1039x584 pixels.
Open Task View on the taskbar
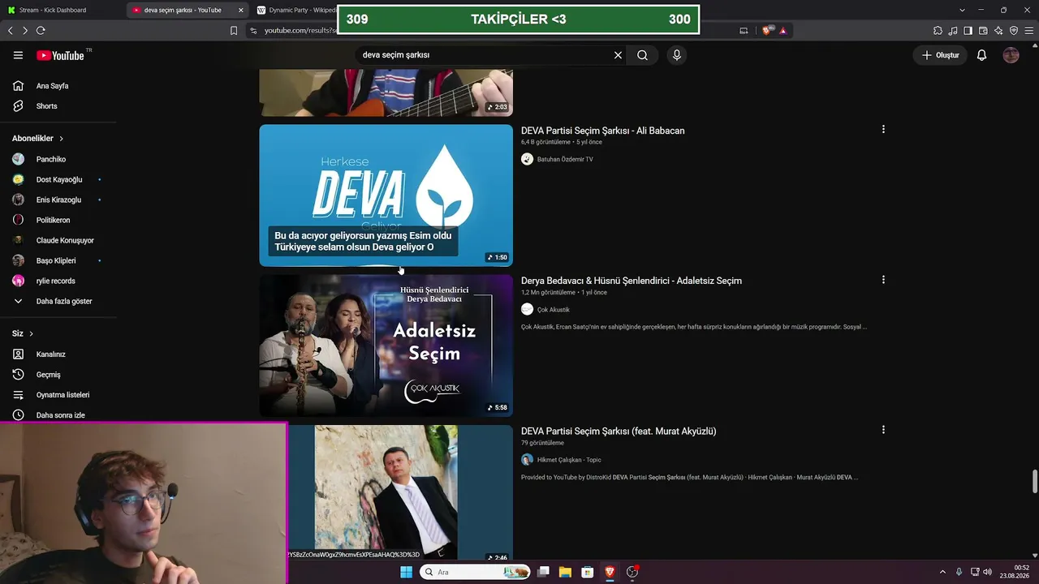pyautogui.click(x=543, y=572)
